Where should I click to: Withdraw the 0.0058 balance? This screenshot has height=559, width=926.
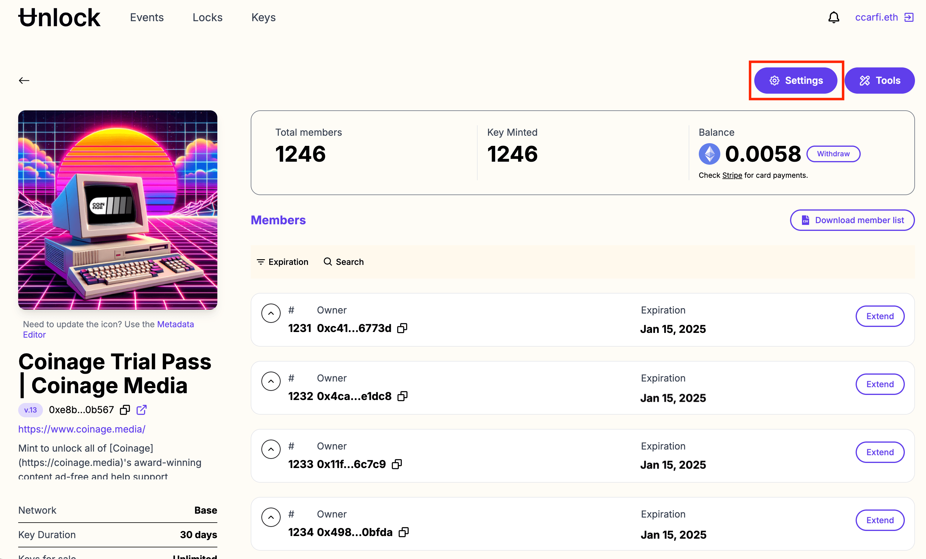pyautogui.click(x=833, y=154)
